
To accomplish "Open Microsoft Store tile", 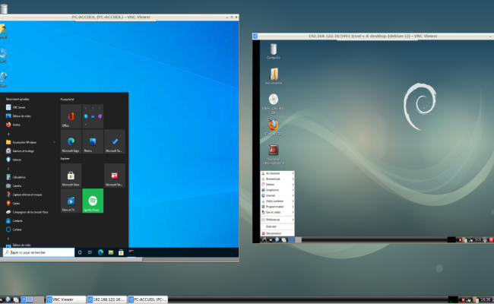I will click(x=71, y=176).
